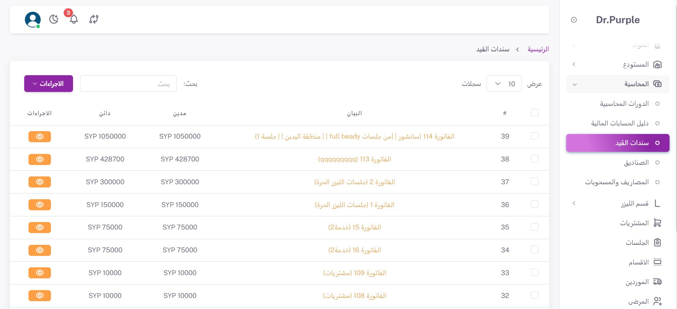Click the المشتريات shopping cart icon
The image size is (677, 309).
657,223
